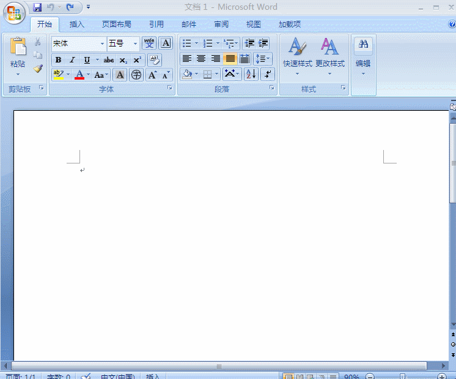Switch to the 邮件 tab

pos(189,24)
